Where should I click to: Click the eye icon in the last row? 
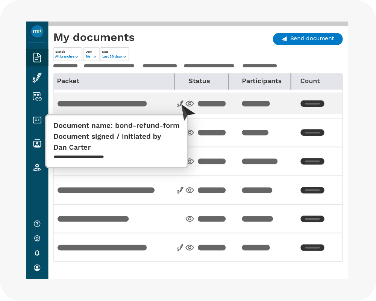click(x=190, y=248)
